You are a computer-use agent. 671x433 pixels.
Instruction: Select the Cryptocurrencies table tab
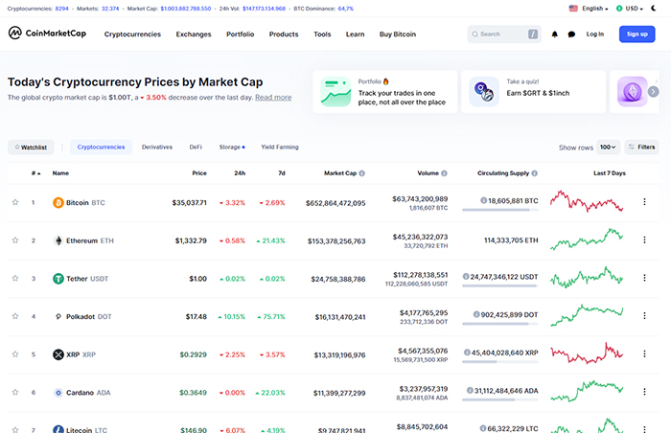pos(101,147)
